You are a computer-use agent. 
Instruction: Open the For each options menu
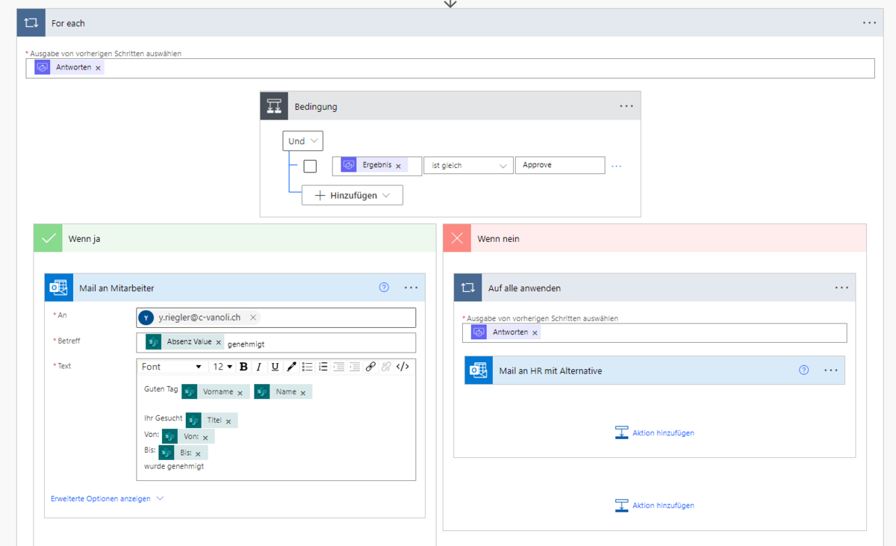[869, 23]
